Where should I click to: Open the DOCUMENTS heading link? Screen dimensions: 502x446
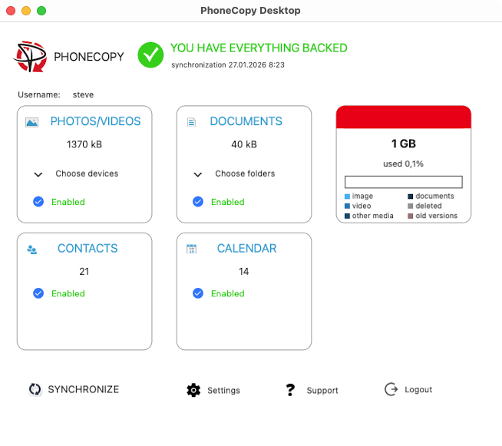click(x=246, y=121)
